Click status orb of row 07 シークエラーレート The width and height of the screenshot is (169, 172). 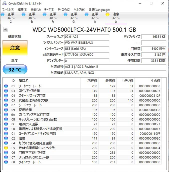point(6,105)
